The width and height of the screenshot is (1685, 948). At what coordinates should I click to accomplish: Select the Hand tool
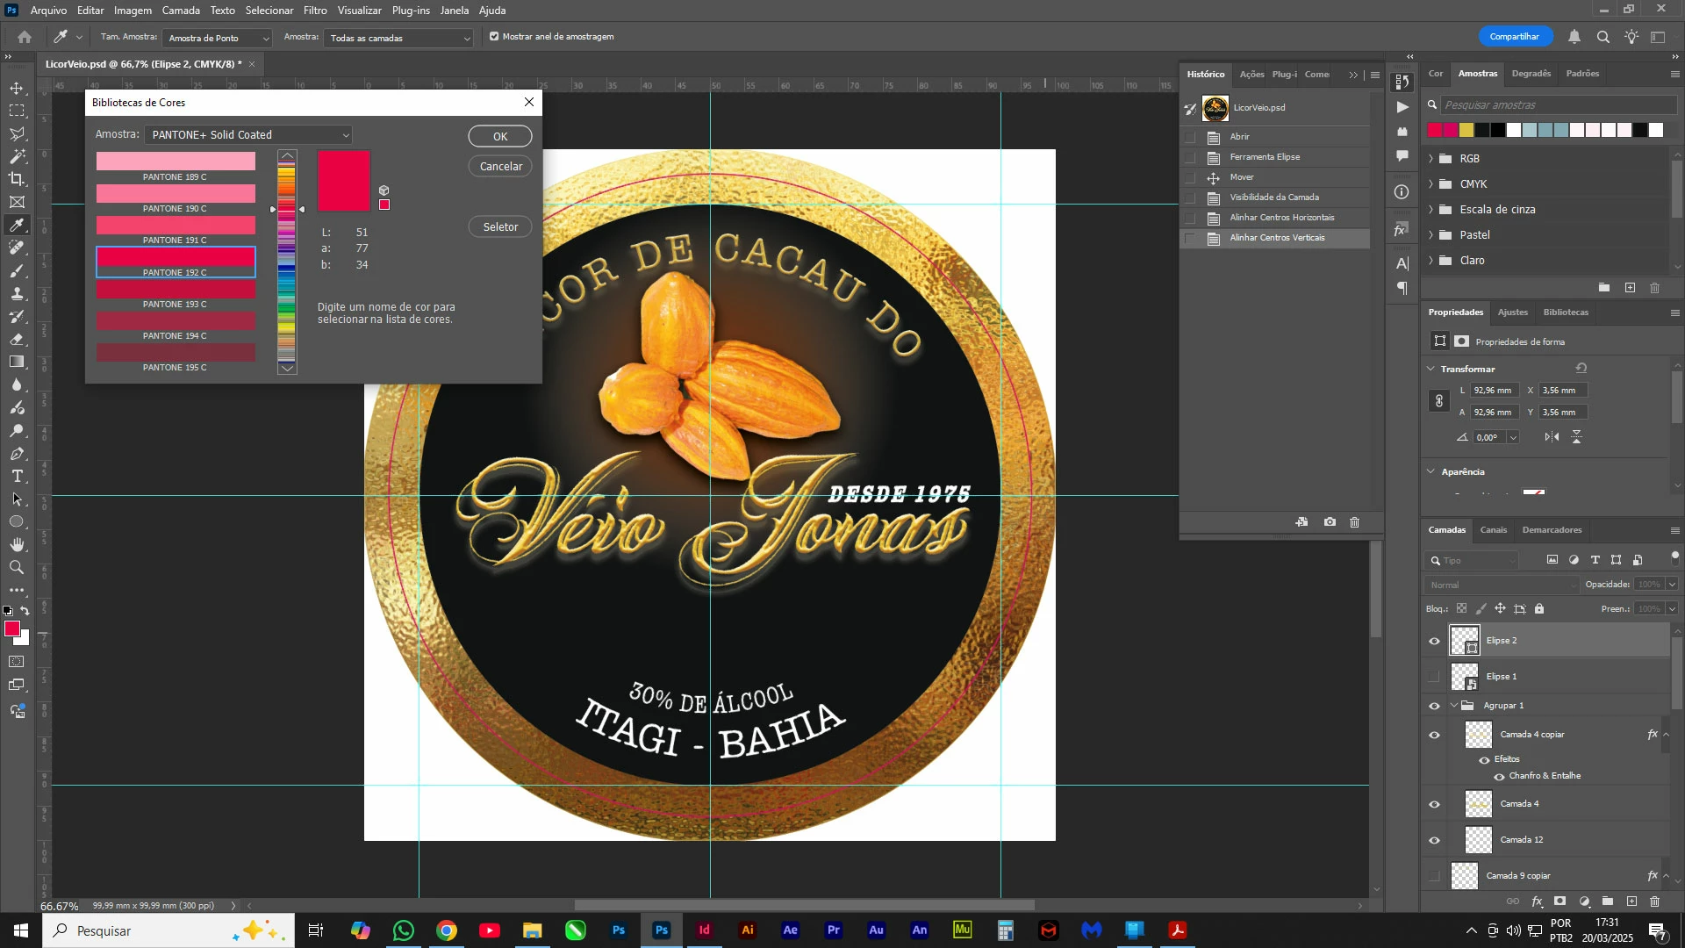click(17, 545)
